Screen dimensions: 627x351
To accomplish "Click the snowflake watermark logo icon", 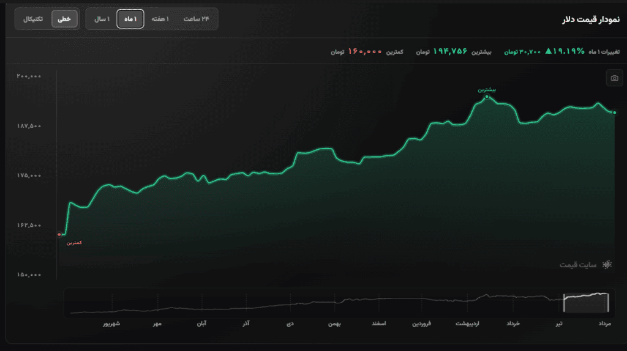I will click(607, 264).
